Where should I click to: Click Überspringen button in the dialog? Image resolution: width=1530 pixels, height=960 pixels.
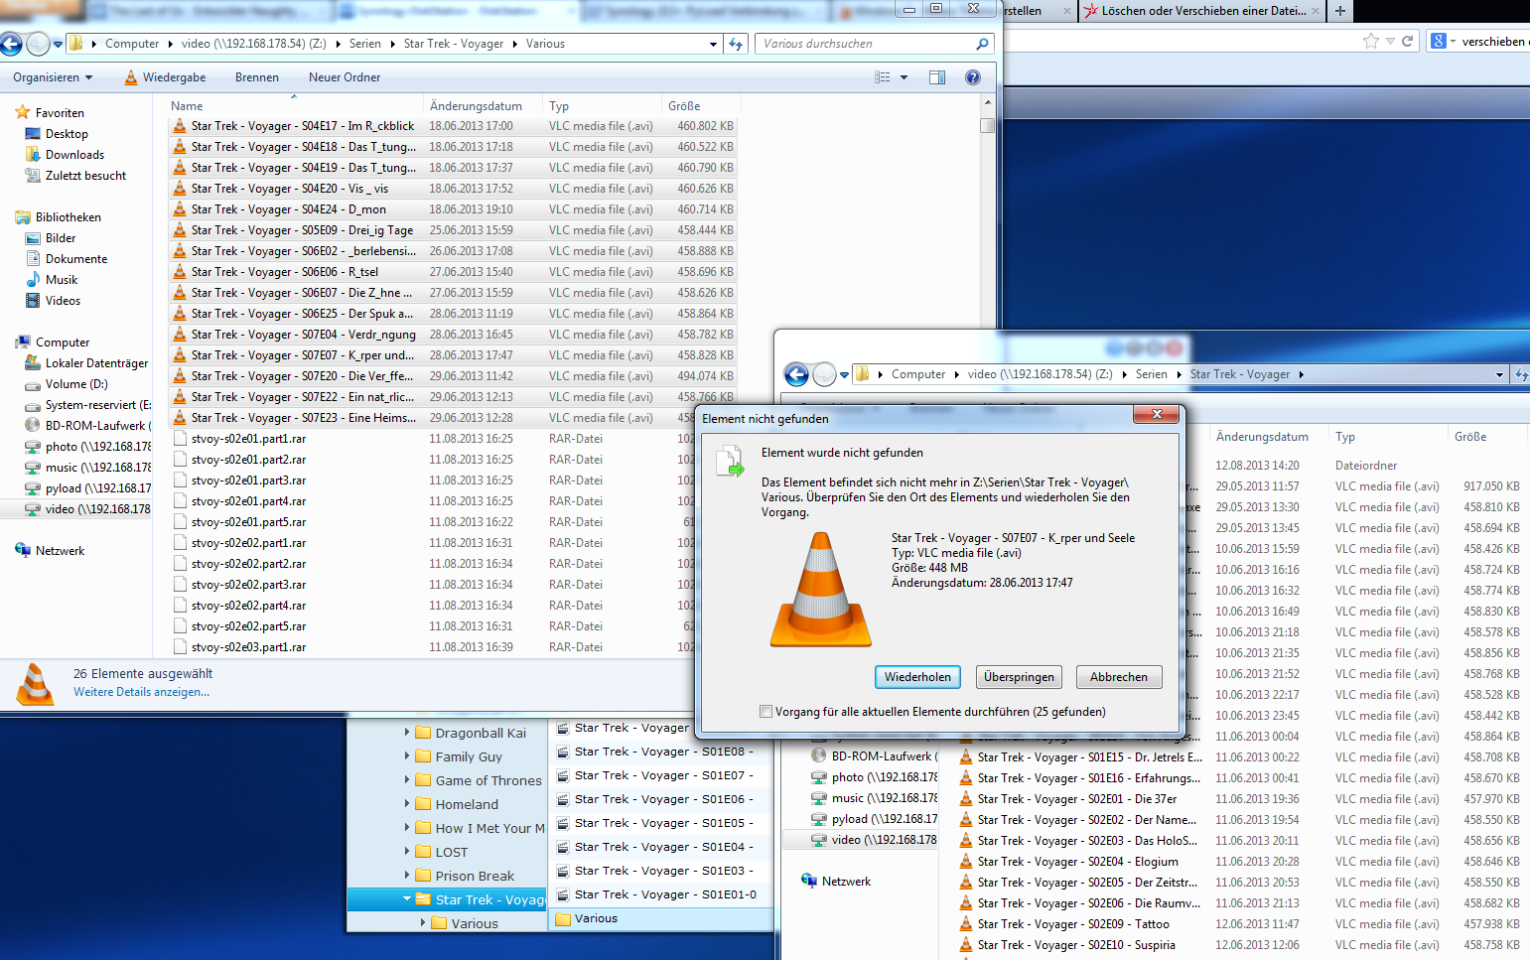pyautogui.click(x=1019, y=677)
